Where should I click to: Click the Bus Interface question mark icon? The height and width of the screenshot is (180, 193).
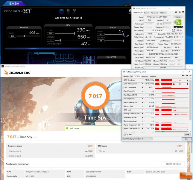coord(183,37)
